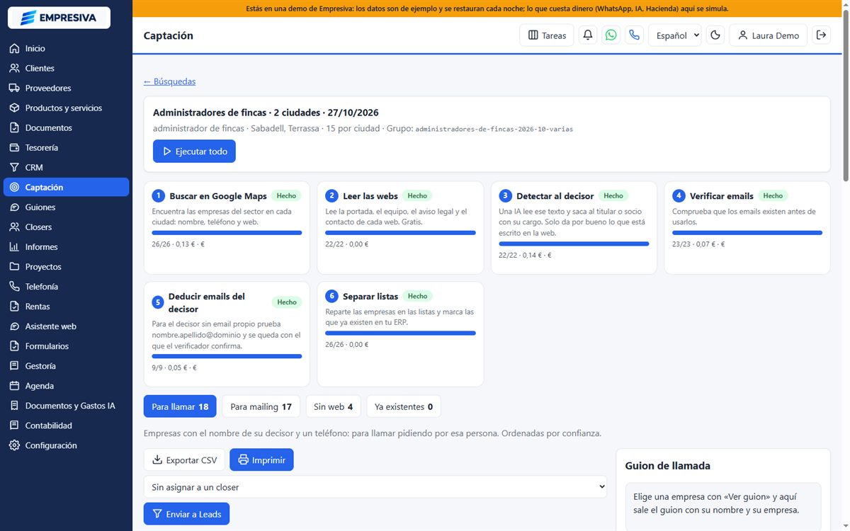This screenshot has width=850, height=531.
Task: Click the Empresiva logo
Action: pos(59,18)
